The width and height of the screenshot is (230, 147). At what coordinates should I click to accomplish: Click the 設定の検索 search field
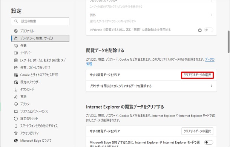[x=40, y=21]
